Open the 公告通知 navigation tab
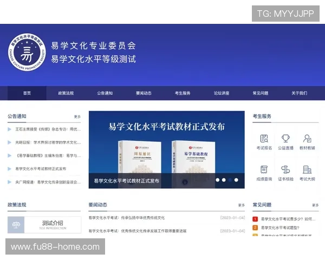 [x=105, y=93]
